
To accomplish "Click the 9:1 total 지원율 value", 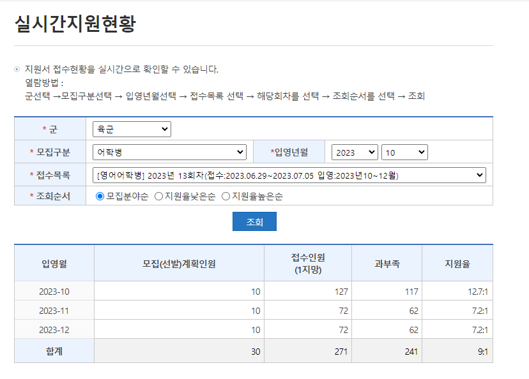I will click(x=483, y=352).
